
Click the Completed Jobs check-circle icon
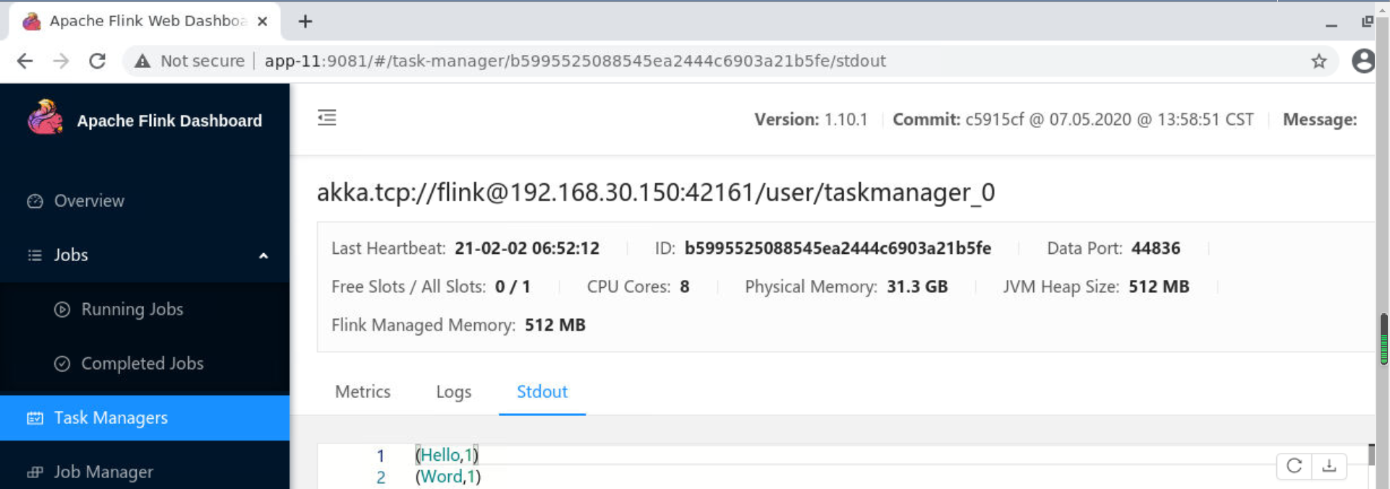point(62,364)
